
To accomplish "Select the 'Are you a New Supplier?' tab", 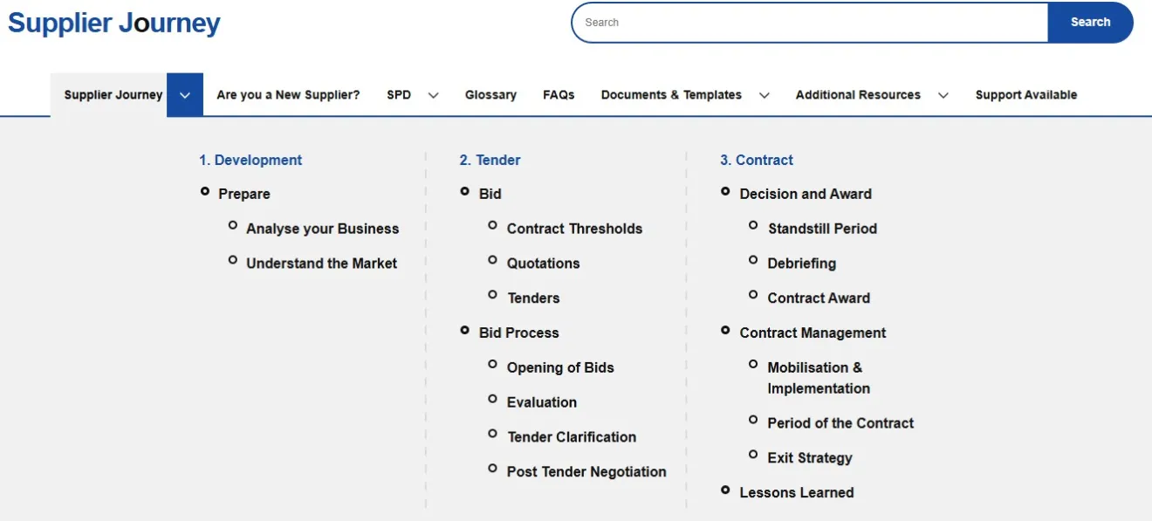I will coord(288,94).
